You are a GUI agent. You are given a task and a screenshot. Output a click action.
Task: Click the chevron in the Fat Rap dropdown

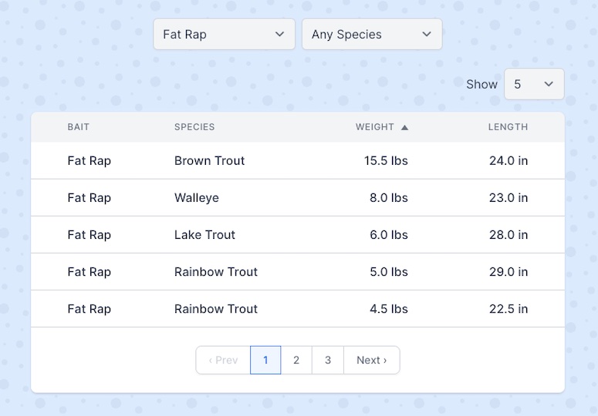pyautogui.click(x=279, y=34)
